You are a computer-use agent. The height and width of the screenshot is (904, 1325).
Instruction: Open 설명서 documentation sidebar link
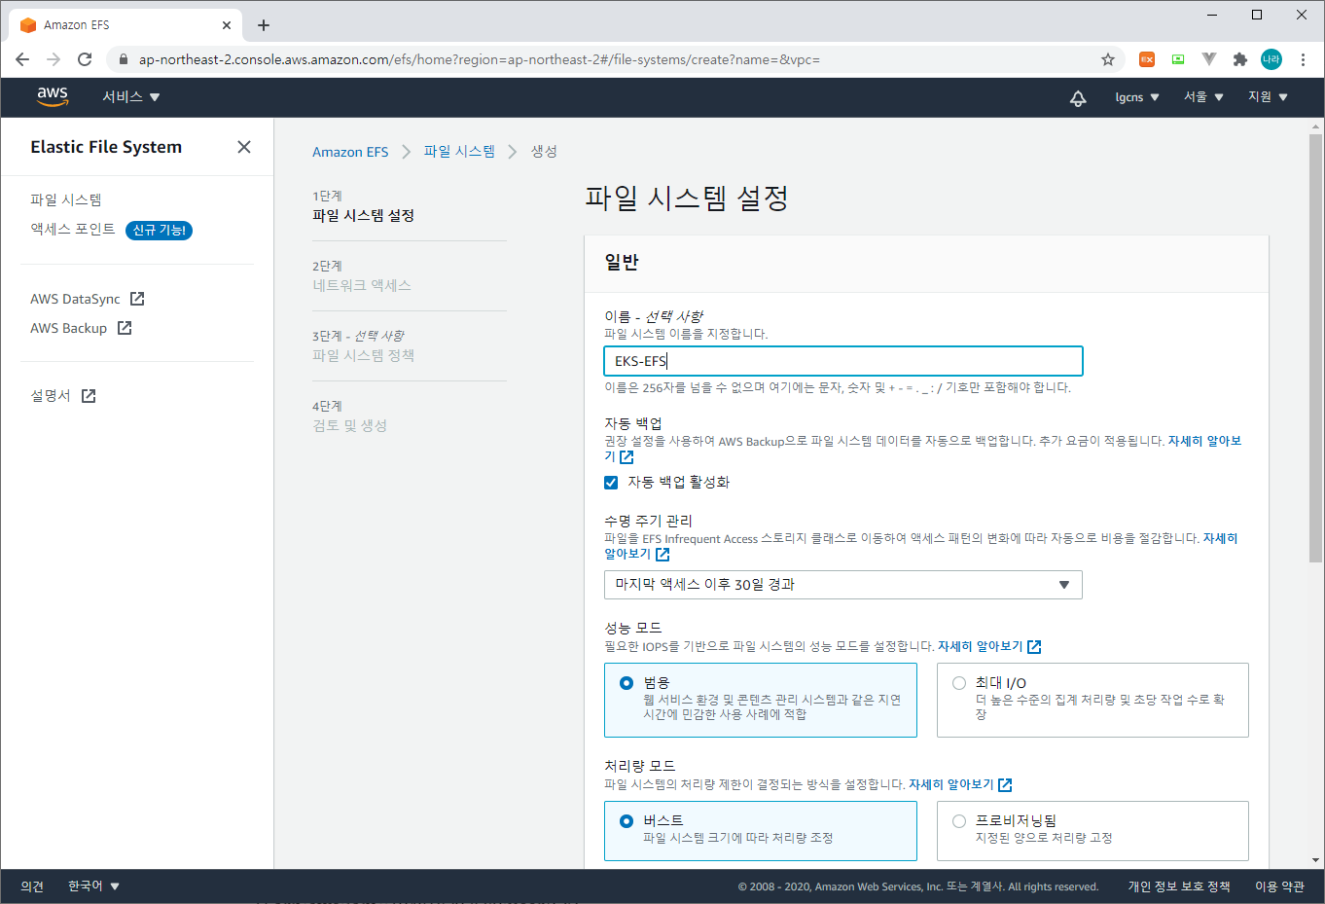point(51,396)
